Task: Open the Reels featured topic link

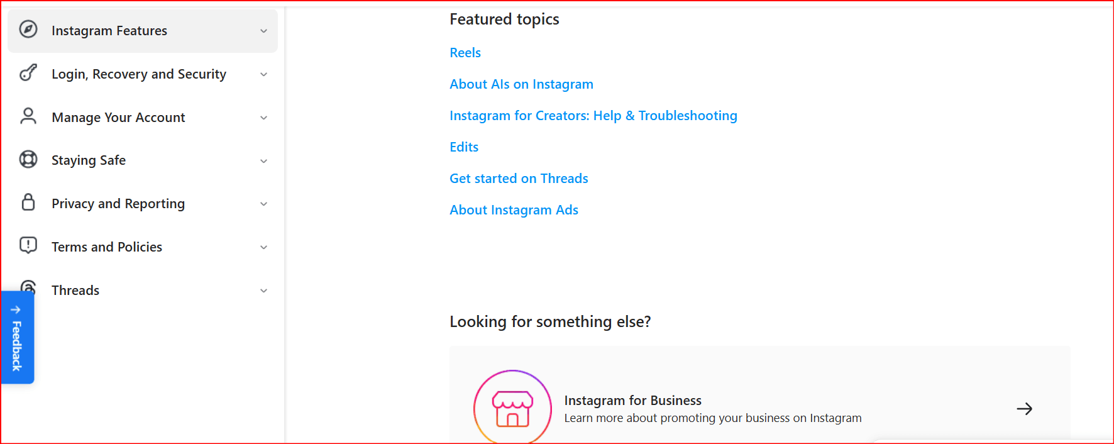Action: point(465,53)
